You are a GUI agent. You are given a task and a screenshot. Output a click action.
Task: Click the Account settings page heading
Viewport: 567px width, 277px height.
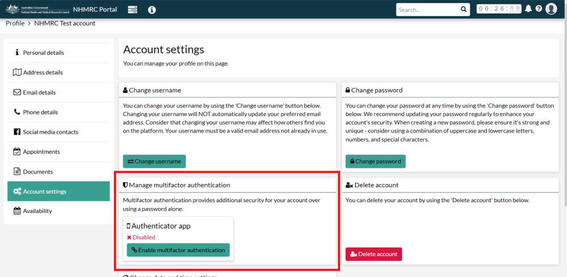coord(163,49)
